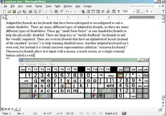Expand the more toolbar buttons chevron
The height and width of the screenshot is (116, 166).
coord(164,11)
